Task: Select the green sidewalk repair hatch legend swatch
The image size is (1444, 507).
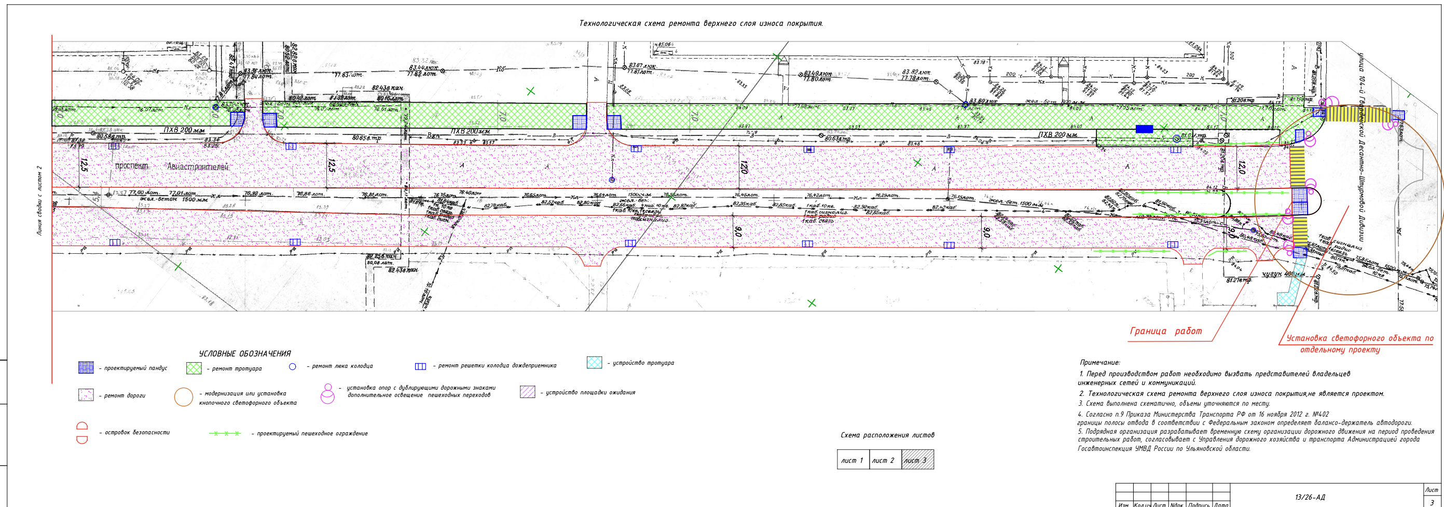Action: [194, 368]
